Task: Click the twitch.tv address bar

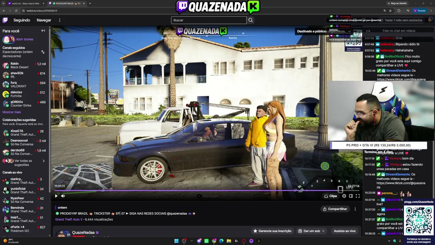Action: pos(204,11)
